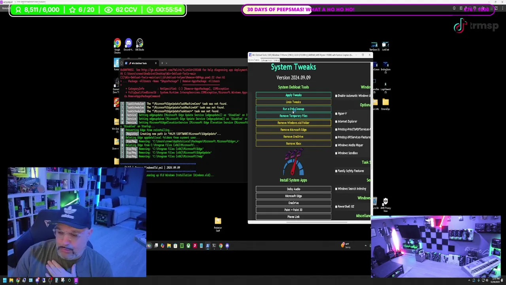
Task: Toggle the Hyper-V checkbox
Action: point(336,114)
